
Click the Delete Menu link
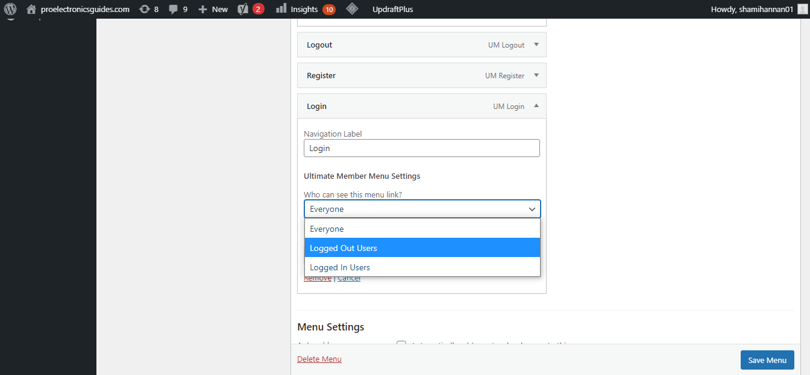click(319, 359)
